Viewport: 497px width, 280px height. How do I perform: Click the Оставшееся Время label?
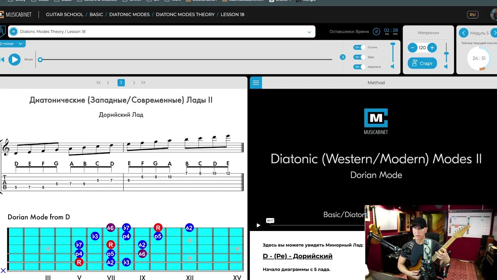pyautogui.click(x=349, y=31)
